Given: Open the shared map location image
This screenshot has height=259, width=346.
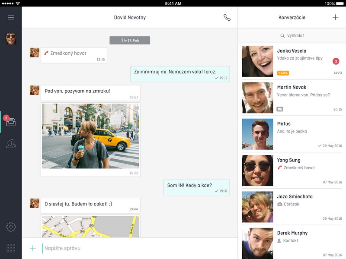Looking at the screenshot, I should [x=90, y=226].
